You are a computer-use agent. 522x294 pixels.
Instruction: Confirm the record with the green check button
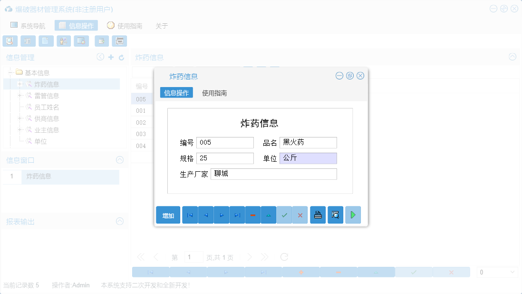pos(284,215)
